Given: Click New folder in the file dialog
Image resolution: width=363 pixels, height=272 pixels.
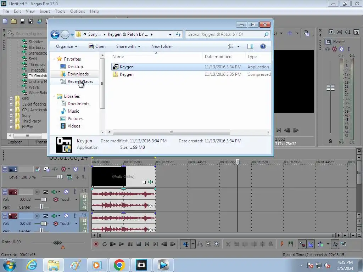Looking at the screenshot, I should [x=162, y=46].
